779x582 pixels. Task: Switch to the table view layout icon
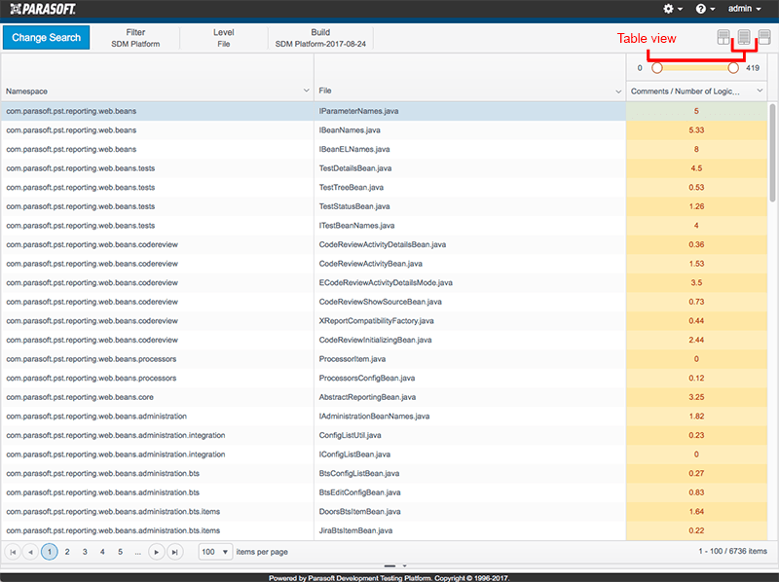tap(744, 37)
